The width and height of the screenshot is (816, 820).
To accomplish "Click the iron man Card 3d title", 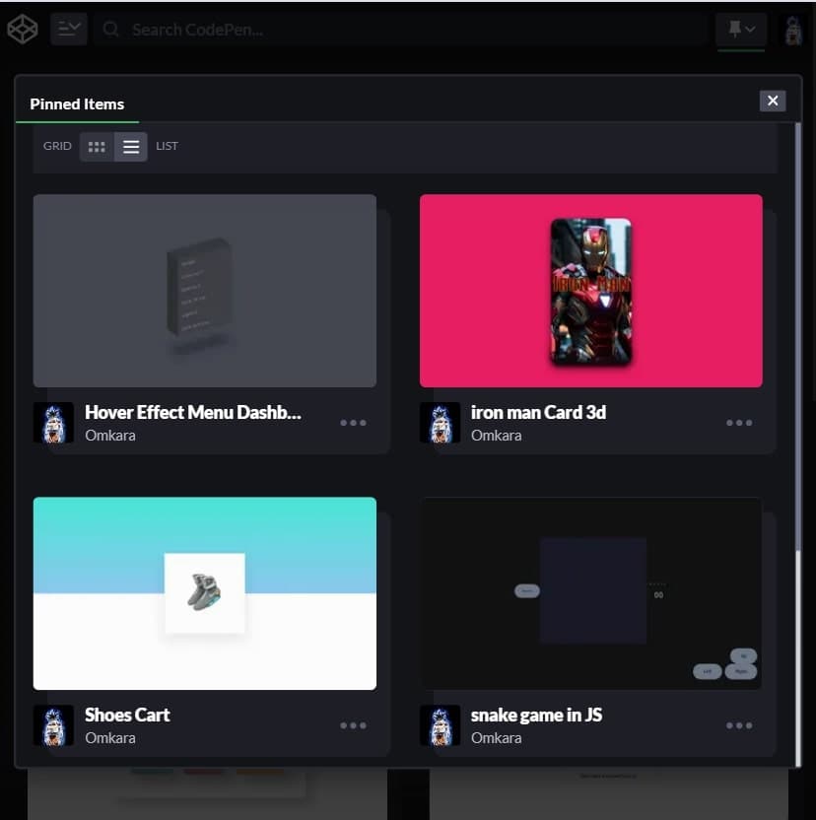I will click(x=538, y=412).
